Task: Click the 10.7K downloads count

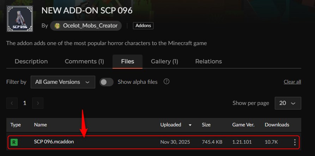Action: [271, 142]
